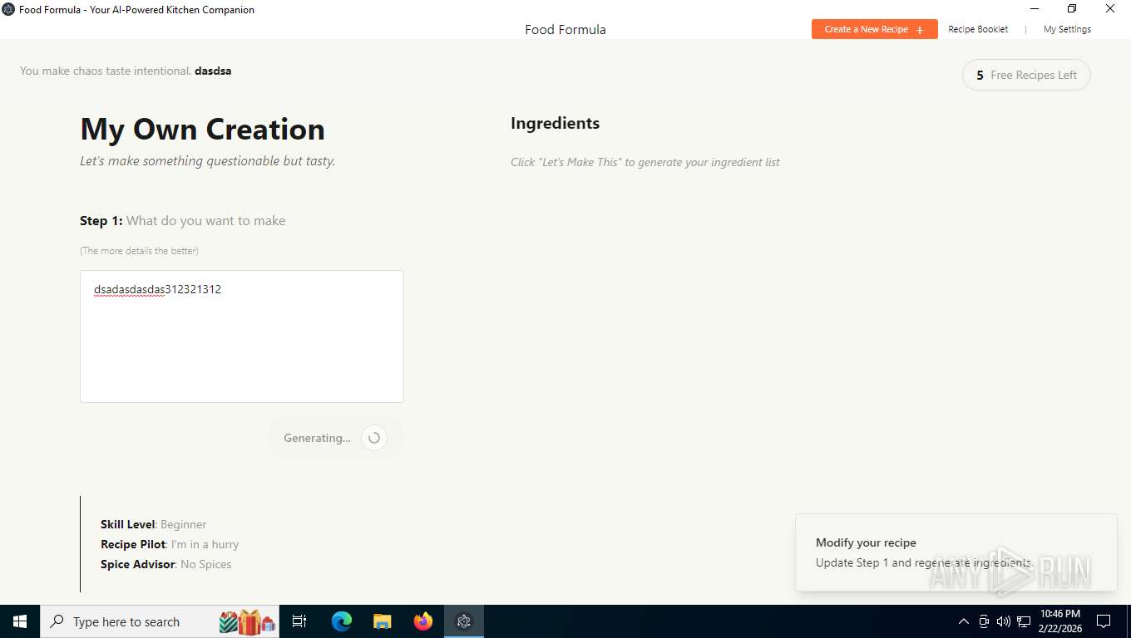
Task: Click the 5 Free Recipes Left badge
Action: click(1026, 75)
